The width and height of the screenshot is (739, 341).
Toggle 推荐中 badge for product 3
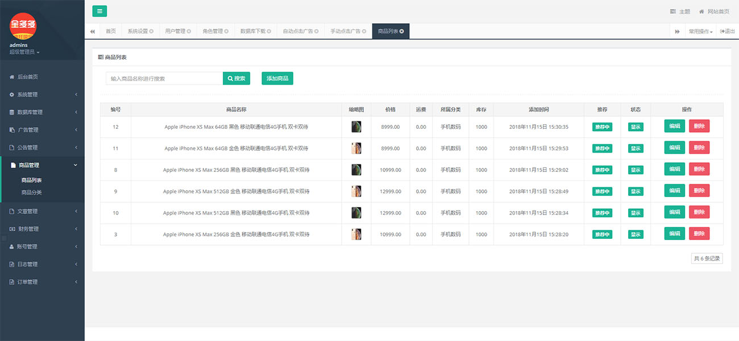click(x=602, y=234)
